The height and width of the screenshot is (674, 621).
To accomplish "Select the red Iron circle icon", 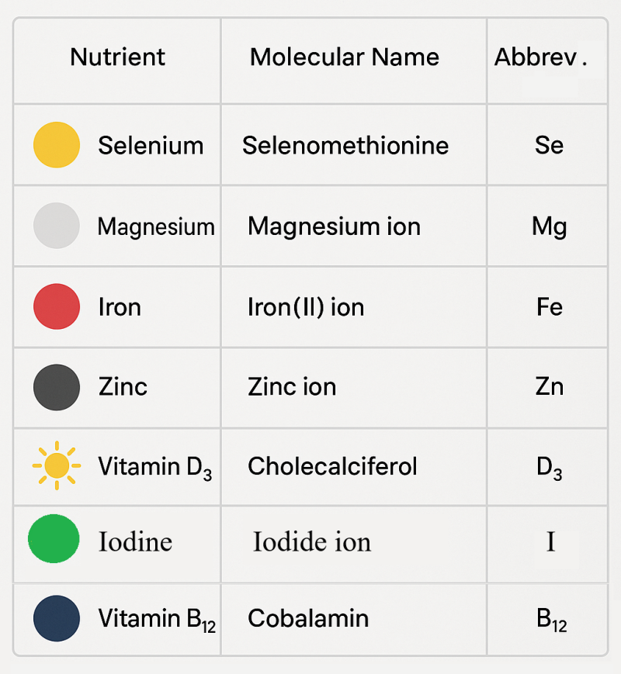I will click(x=57, y=306).
